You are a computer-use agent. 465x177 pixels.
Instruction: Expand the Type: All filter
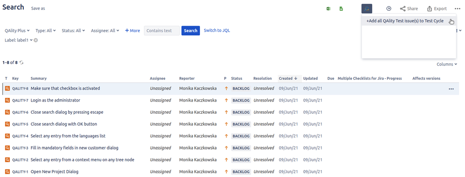(x=45, y=31)
